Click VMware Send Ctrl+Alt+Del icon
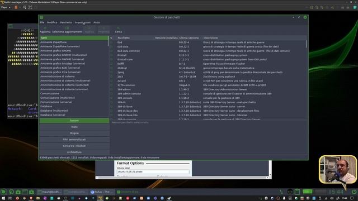 (x=25, y=7)
